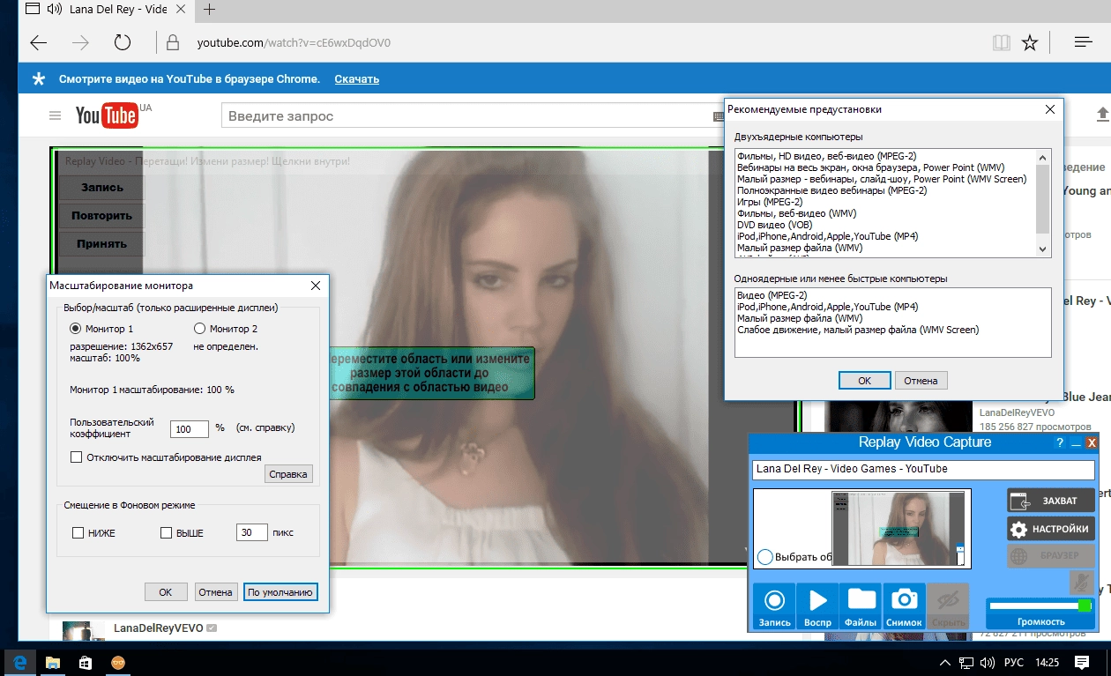Open Edge reading view icon
This screenshot has height=676, width=1111.
pyautogui.click(x=1000, y=42)
